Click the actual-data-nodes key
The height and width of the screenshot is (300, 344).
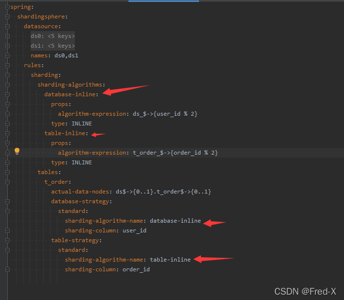(x=80, y=192)
